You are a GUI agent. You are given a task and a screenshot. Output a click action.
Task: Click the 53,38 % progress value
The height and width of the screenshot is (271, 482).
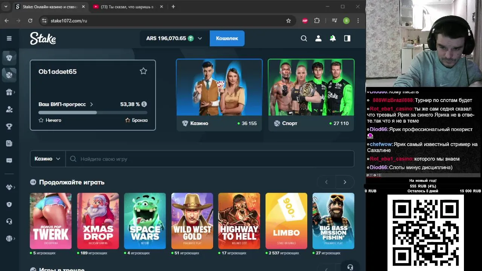[x=130, y=104]
